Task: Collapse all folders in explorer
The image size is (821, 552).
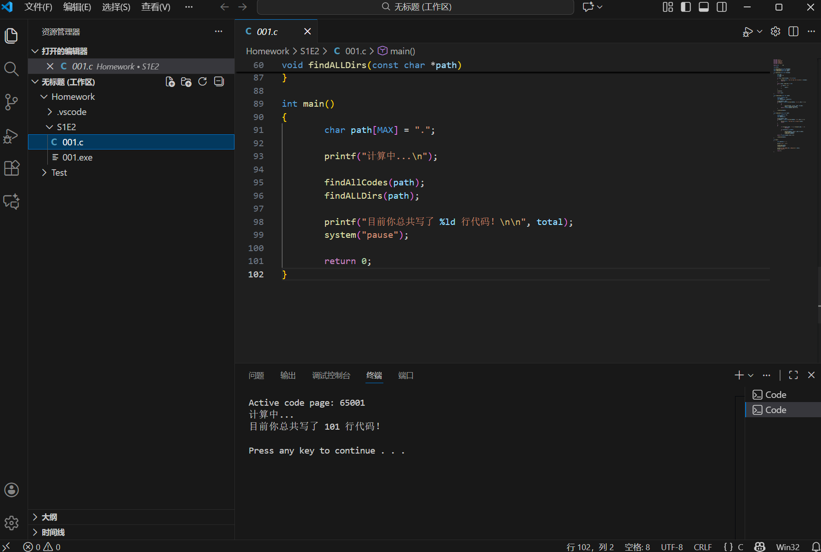Action: [219, 82]
